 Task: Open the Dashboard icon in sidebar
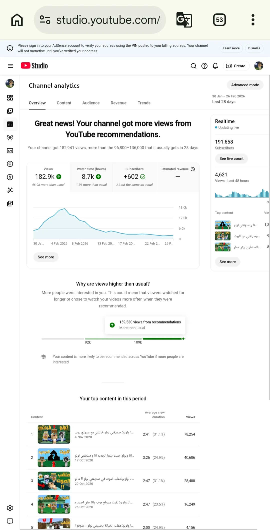pyautogui.click(x=10, y=98)
